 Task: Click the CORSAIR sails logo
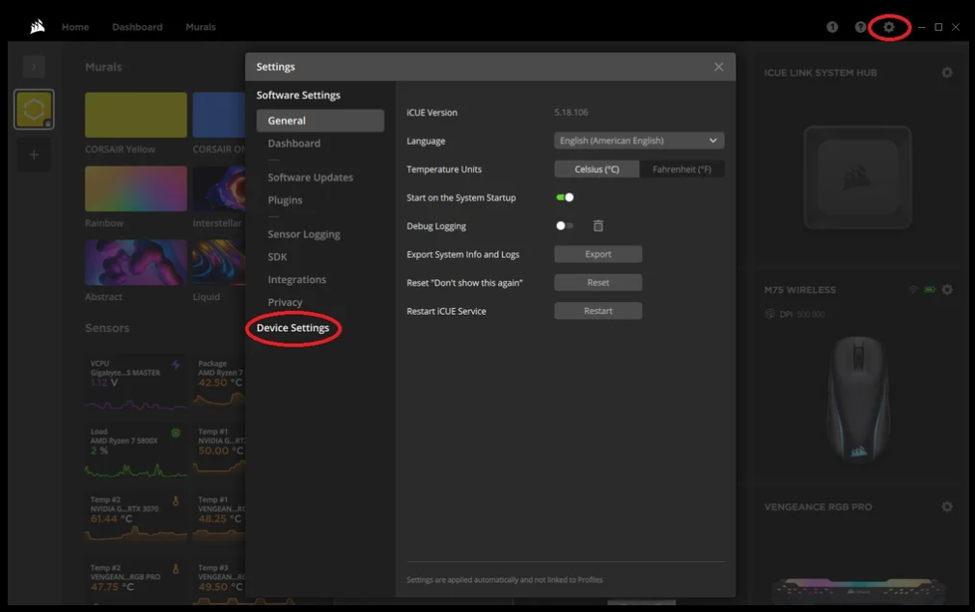[x=37, y=27]
